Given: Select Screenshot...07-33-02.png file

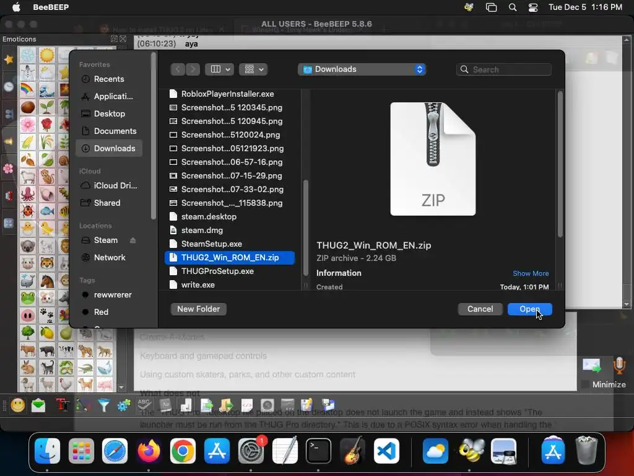Looking at the screenshot, I should [x=230, y=190].
